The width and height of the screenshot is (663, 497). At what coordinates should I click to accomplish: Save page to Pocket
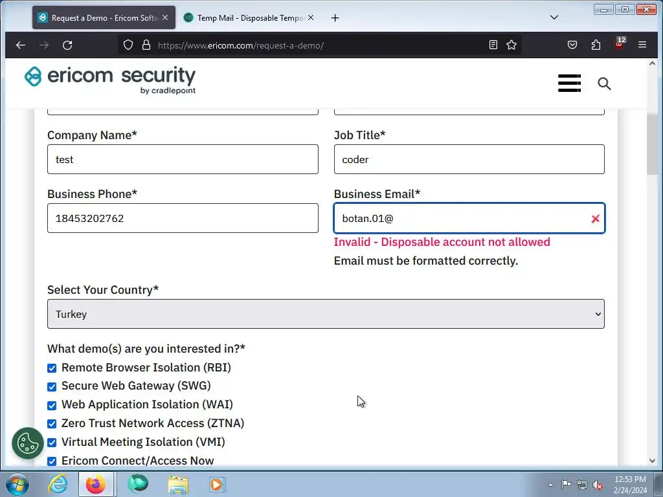[572, 45]
